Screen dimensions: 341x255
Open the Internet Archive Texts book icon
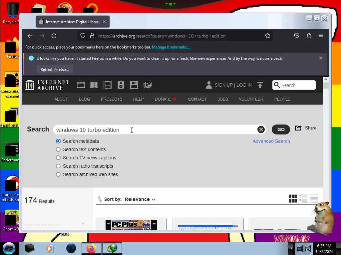pos(94,85)
